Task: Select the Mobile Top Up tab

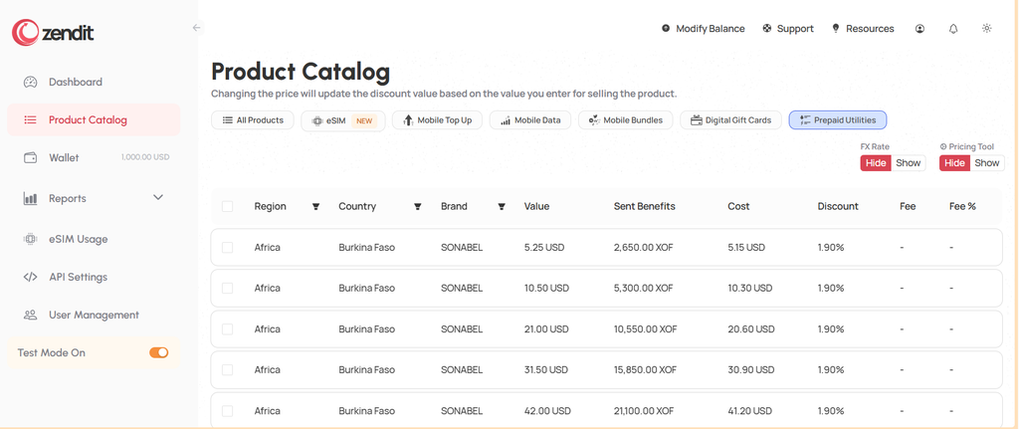Action: tap(438, 120)
